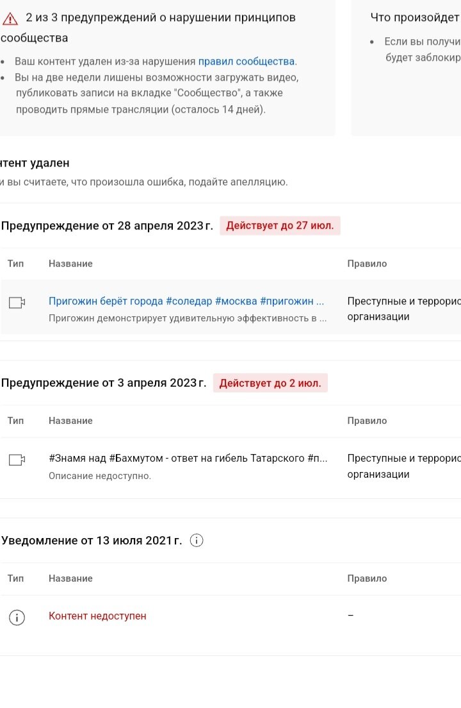Click the description under the "Пригожин берёт города" title
This screenshot has height=708, width=461.
click(x=188, y=317)
